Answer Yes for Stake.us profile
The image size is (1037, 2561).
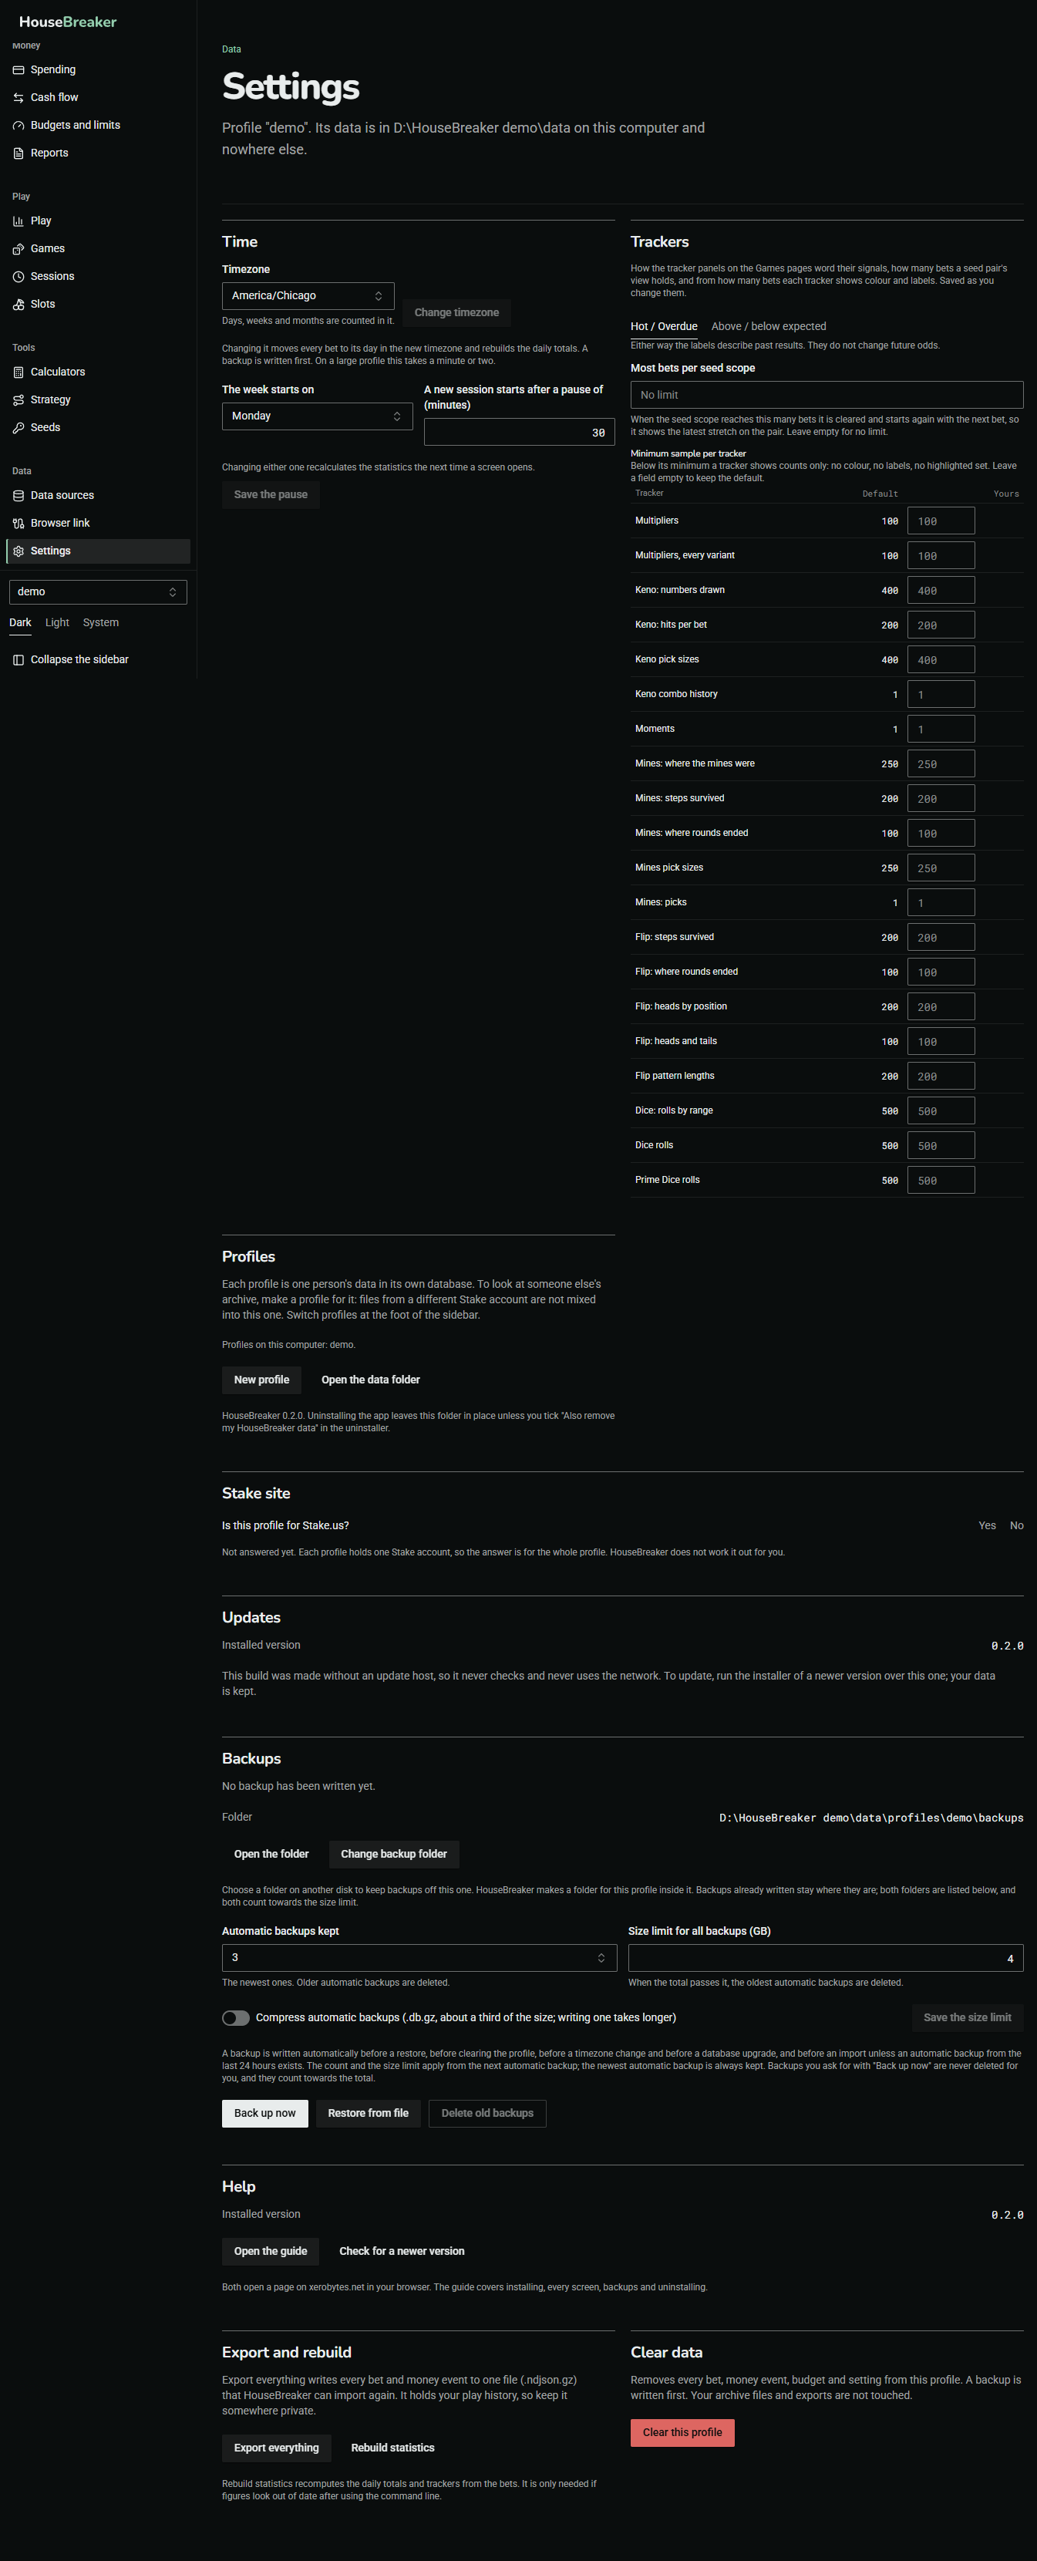986,1525
